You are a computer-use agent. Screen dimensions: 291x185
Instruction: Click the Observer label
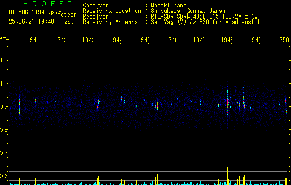(x=96, y=6)
